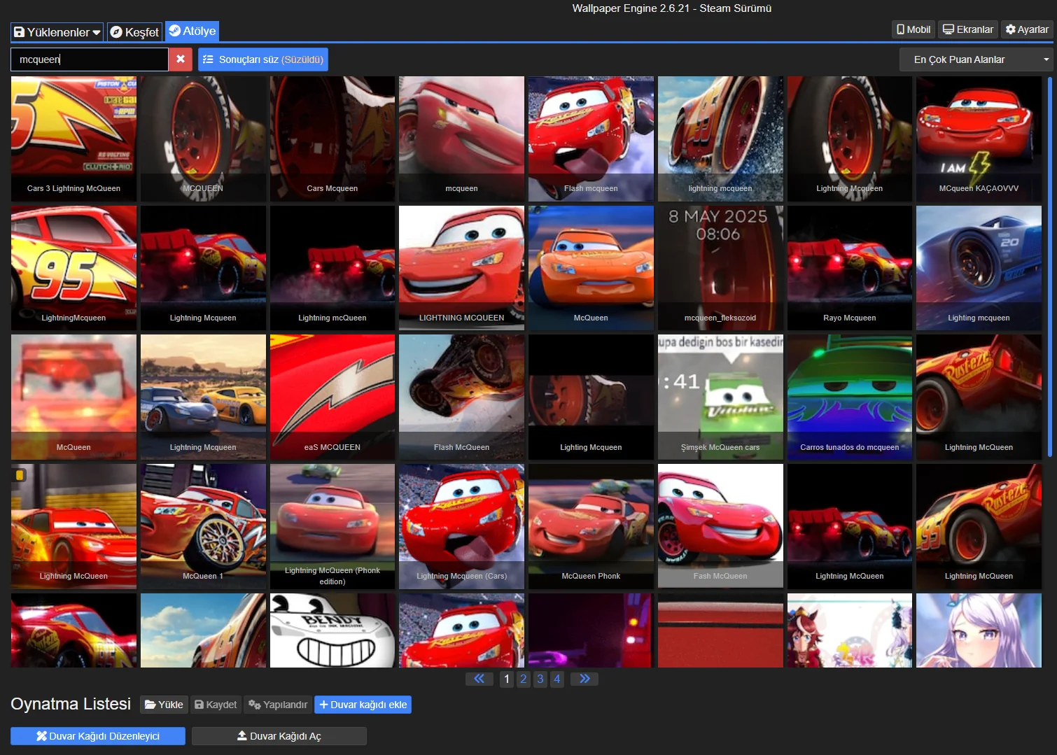The height and width of the screenshot is (755, 1057).
Task: Go to the next results page arrow
Action: [x=584, y=679]
